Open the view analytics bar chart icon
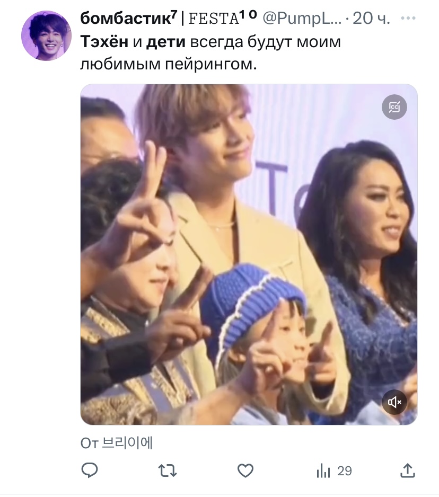 tap(323, 470)
